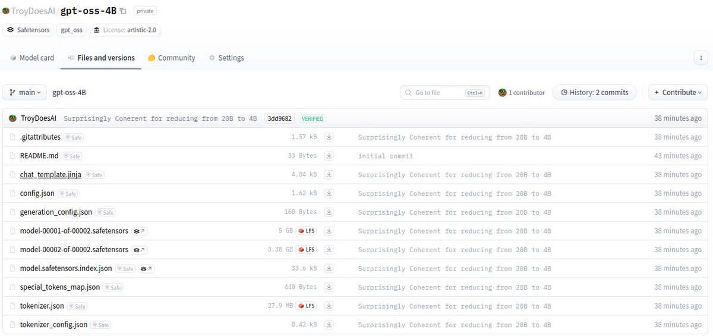
Task: Click the gpt_oss tag
Action: [x=72, y=30]
